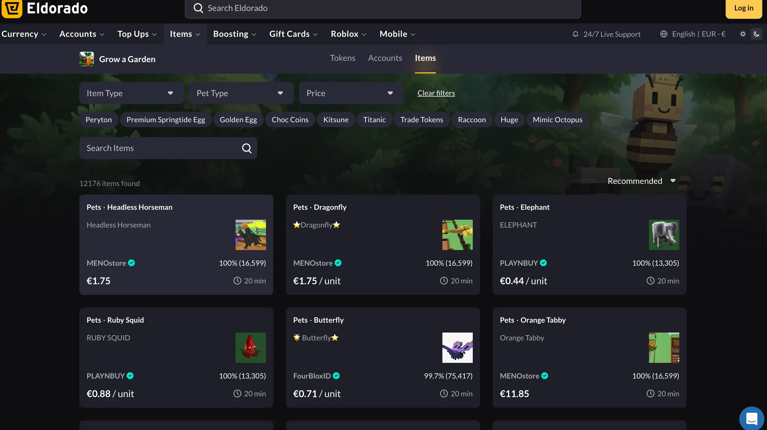The image size is (767, 430).
Task: Switch to the Tokens tab
Action: point(342,58)
